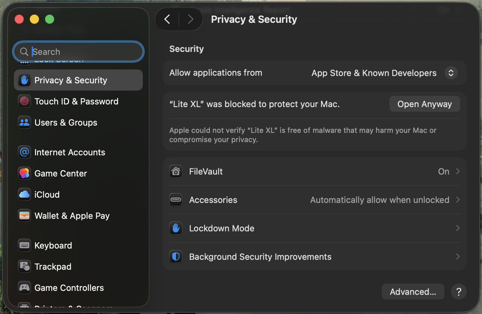Click Open Anyway for Lite XL

[424, 104]
